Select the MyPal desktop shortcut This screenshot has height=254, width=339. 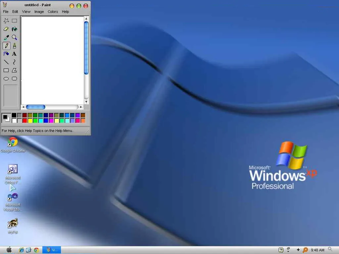pyautogui.click(x=13, y=226)
